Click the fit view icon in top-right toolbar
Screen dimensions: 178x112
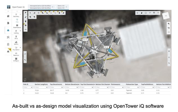146,13
